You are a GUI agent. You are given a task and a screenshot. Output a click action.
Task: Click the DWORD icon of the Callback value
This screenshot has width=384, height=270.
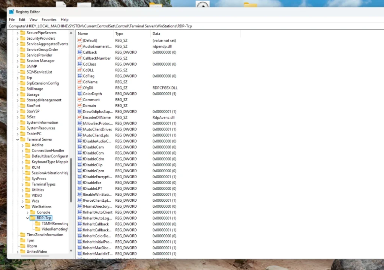[x=79, y=52]
